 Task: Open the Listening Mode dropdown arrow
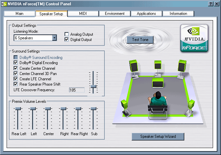click(54, 38)
